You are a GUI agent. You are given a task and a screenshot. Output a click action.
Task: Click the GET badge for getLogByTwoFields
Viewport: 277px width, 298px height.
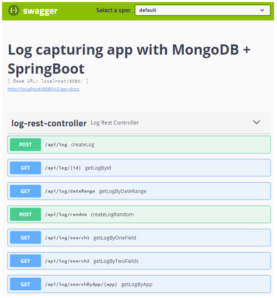[x=25, y=261]
